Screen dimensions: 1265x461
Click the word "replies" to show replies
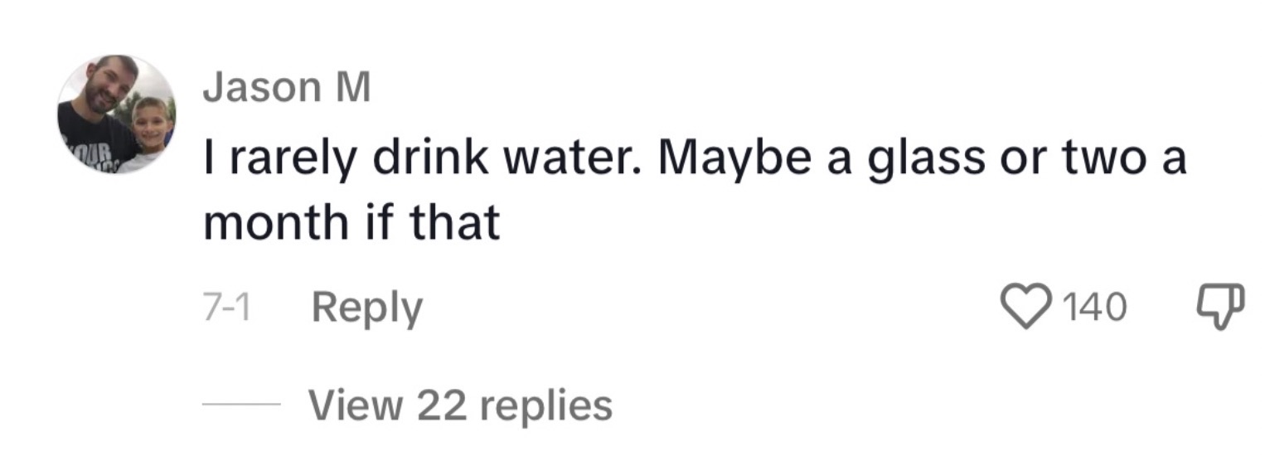[546, 405]
